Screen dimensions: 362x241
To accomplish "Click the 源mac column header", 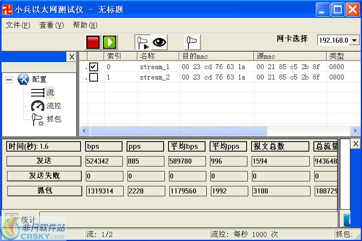I will click(x=291, y=56).
